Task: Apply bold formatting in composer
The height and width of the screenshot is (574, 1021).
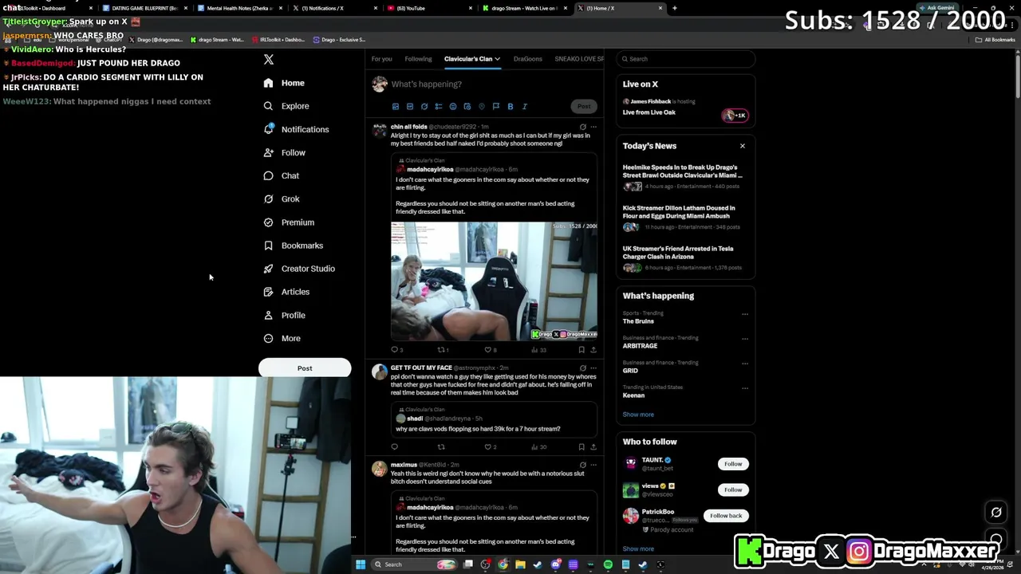Action: 510,106
